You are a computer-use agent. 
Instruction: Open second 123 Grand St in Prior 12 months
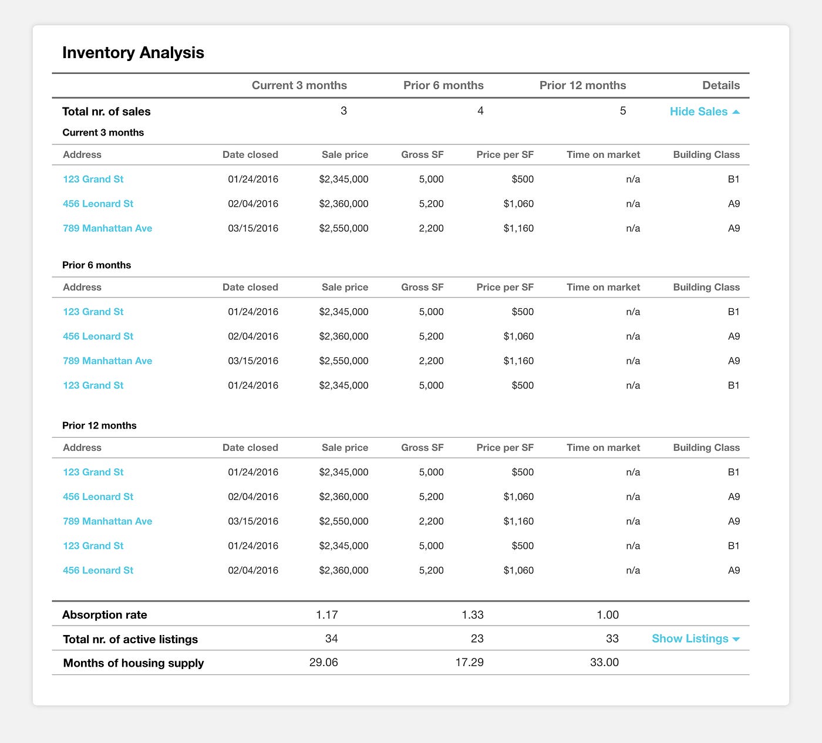coord(93,545)
